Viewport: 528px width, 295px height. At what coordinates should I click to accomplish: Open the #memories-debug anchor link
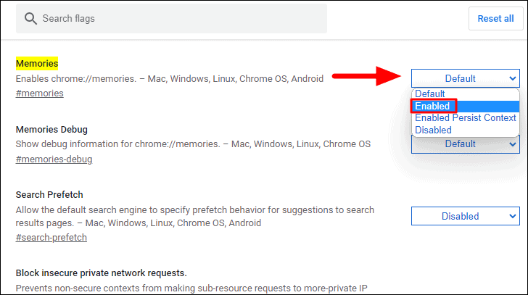click(54, 159)
